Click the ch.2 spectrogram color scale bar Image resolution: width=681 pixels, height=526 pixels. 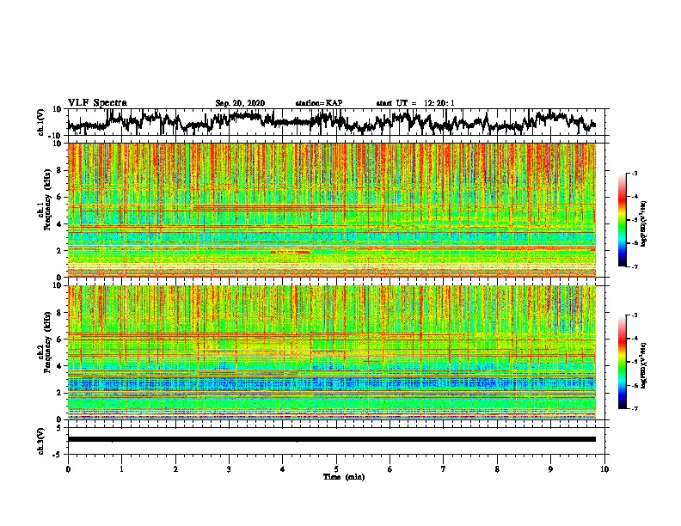pyautogui.click(x=622, y=362)
